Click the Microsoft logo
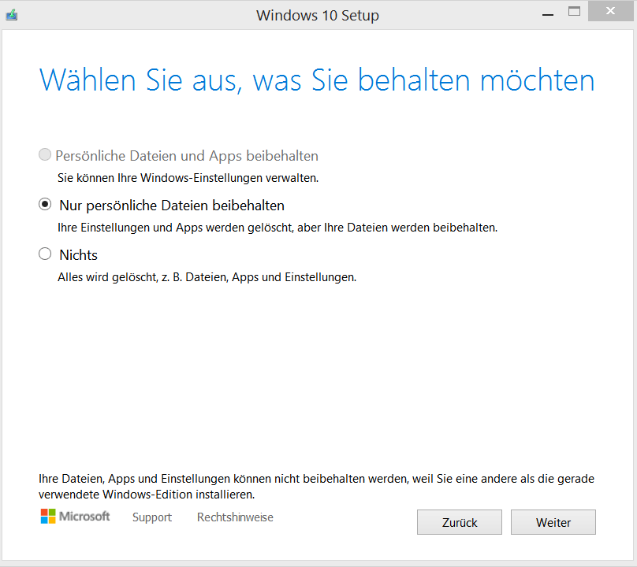The image size is (637, 567). click(75, 517)
